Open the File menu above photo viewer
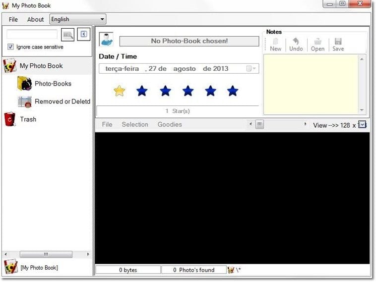This screenshot has width=376, height=282. point(107,125)
